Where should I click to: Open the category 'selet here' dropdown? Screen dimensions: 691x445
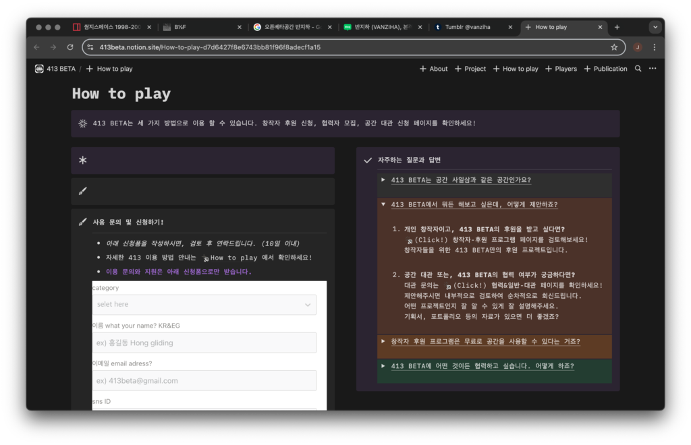tap(204, 305)
